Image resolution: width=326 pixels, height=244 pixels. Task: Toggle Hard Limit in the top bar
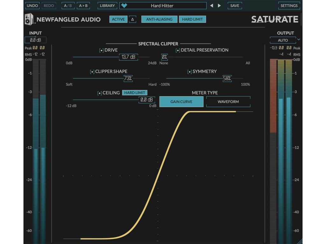click(x=192, y=19)
